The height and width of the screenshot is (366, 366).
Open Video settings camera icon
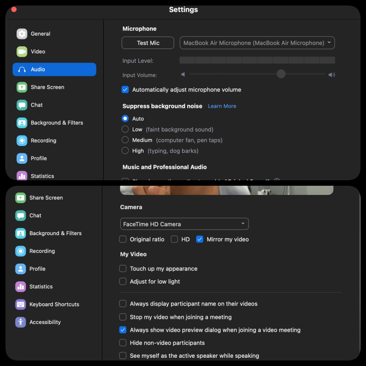point(22,52)
